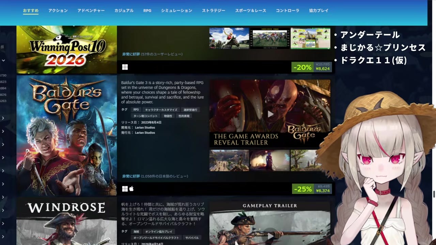The width and height of the screenshot is (436, 245).
Task: View Baldur's Gate 3 landscape screenshot thumbnail
Action: coord(229,160)
